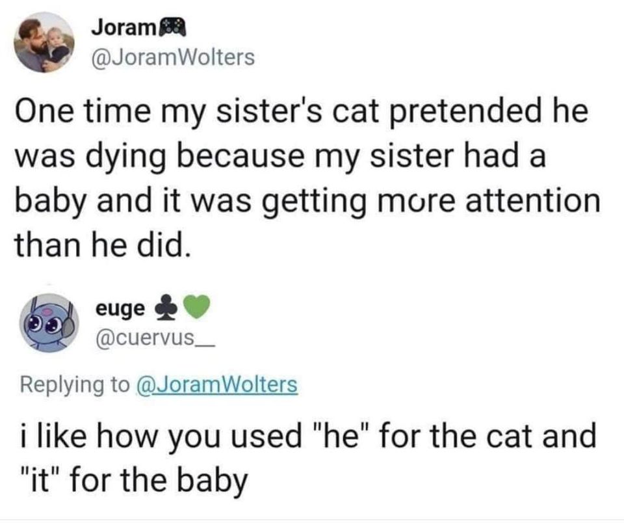
Task: Click the "Replying to" label
Action: pyautogui.click(x=75, y=384)
